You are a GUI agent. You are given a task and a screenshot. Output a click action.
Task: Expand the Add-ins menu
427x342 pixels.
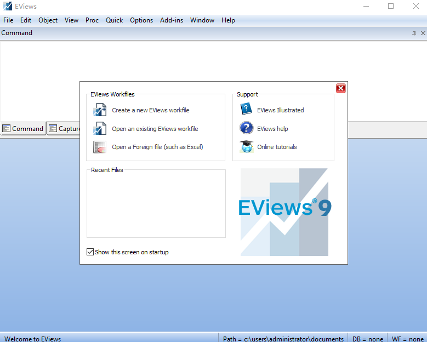coord(171,20)
